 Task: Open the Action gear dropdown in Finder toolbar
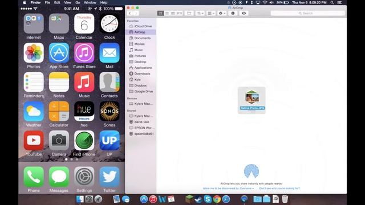click(222, 13)
